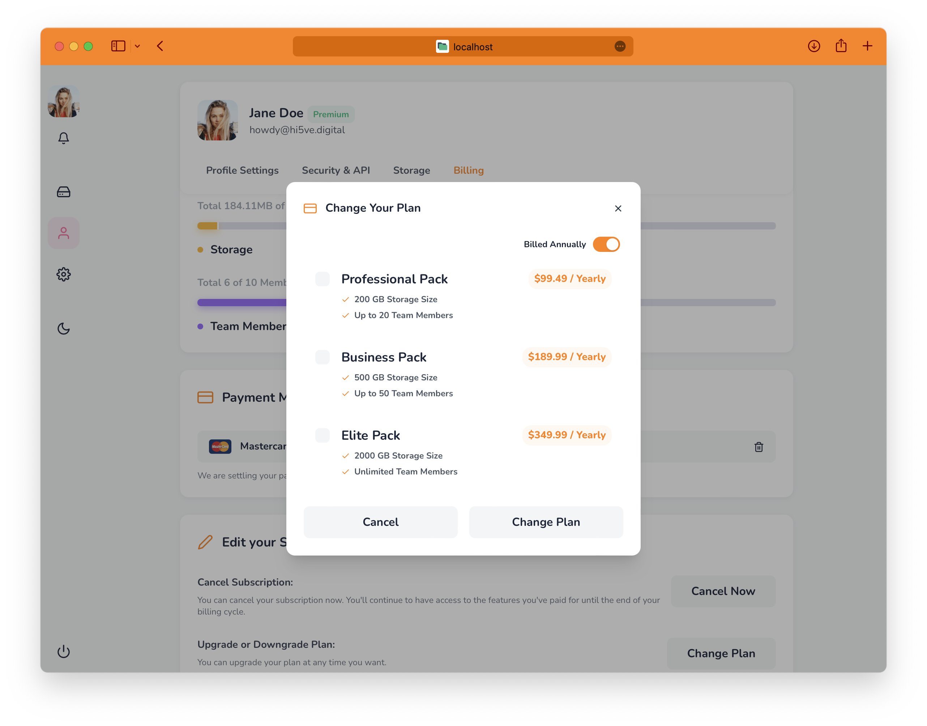
Task: Check the Elite Pack option
Action: pyautogui.click(x=322, y=435)
